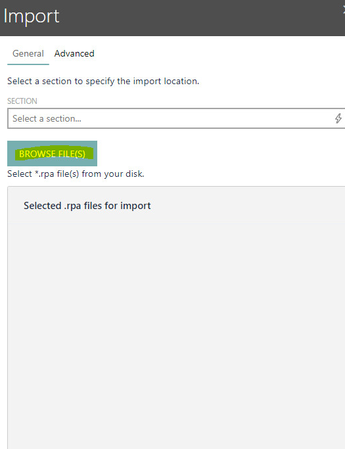Click the yellow highlighted BROWSE FILE(S) label
Screen dimensions: 345x449
(53, 154)
